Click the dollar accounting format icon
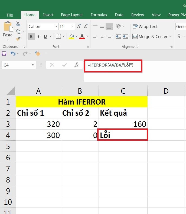Viewport: 186px width, 214px height. coord(179,36)
